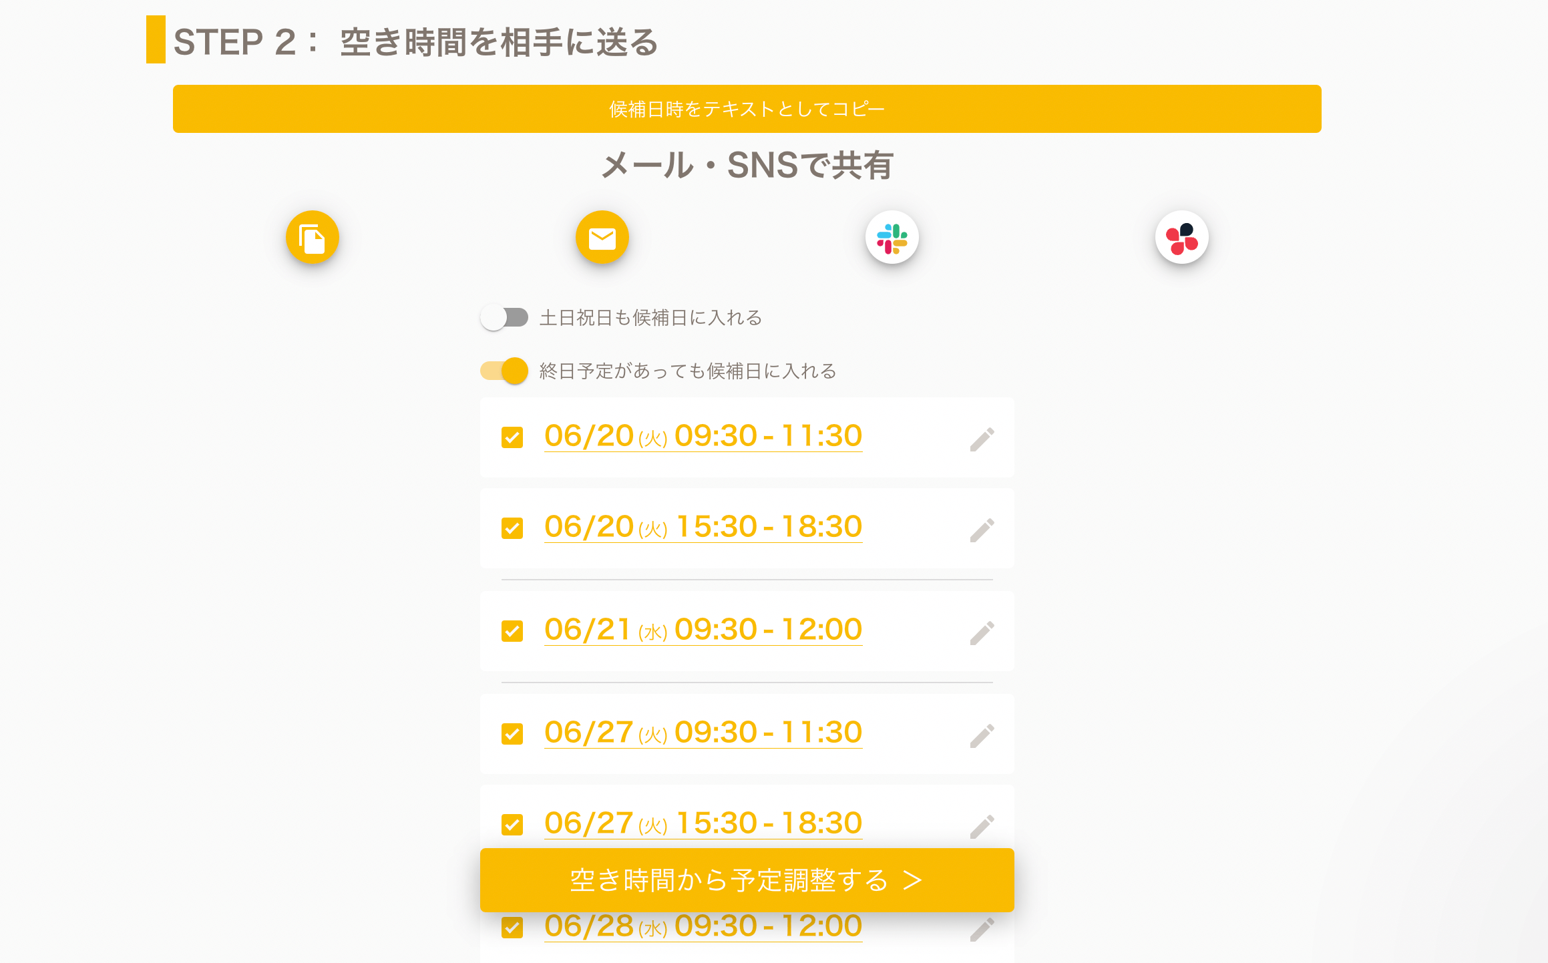This screenshot has width=1548, height=963.
Task: Click the 候補日時をテキストとしてコピー button
Action: (x=747, y=109)
